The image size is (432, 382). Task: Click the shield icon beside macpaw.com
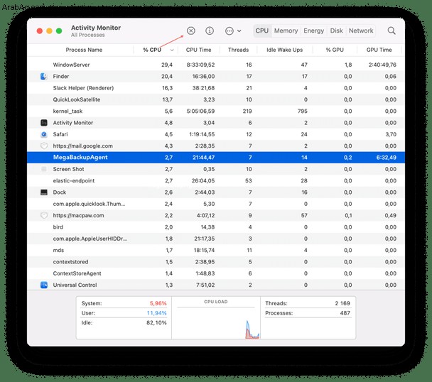click(x=44, y=215)
